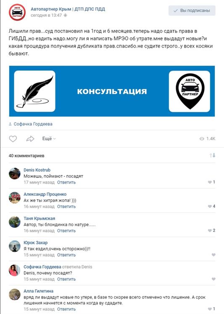Share the post using the arrow icon
This screenshot has width=224, height=314.
(30, 139)
